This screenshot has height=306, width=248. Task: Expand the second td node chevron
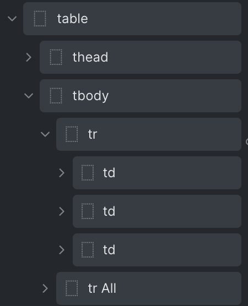point(62,211)
